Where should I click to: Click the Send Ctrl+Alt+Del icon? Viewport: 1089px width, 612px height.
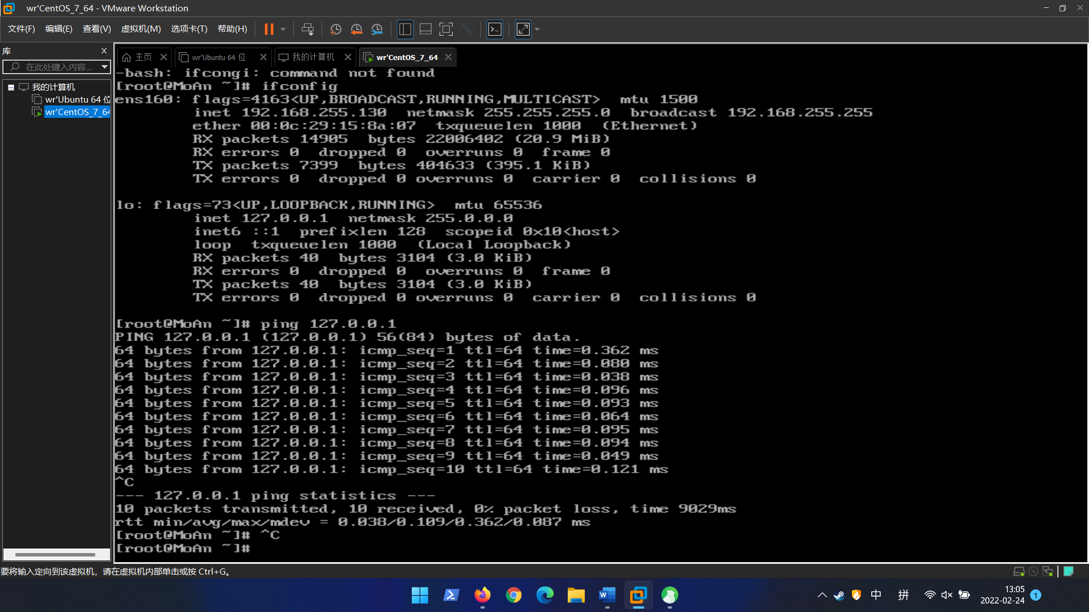307,29
